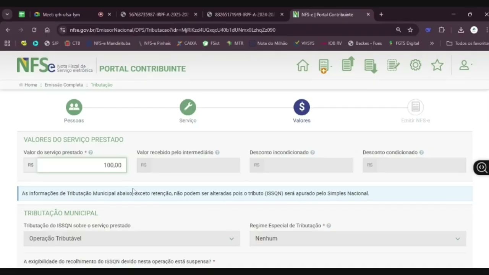Open a new browser tab
Viewport: 489px width, 275px height.
(x=381, y=15)
